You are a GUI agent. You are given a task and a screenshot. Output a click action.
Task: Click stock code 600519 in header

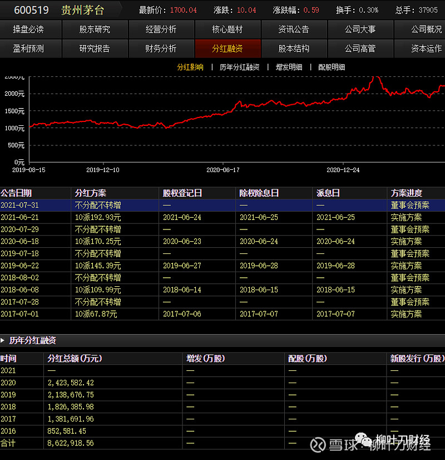(x=31, y=10)
